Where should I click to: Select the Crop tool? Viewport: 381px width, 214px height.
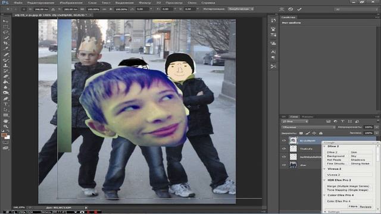[x=5, y=43]
